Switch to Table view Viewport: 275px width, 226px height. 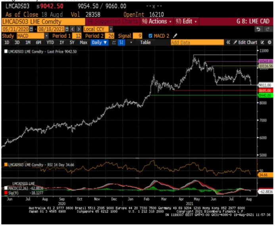145,42
